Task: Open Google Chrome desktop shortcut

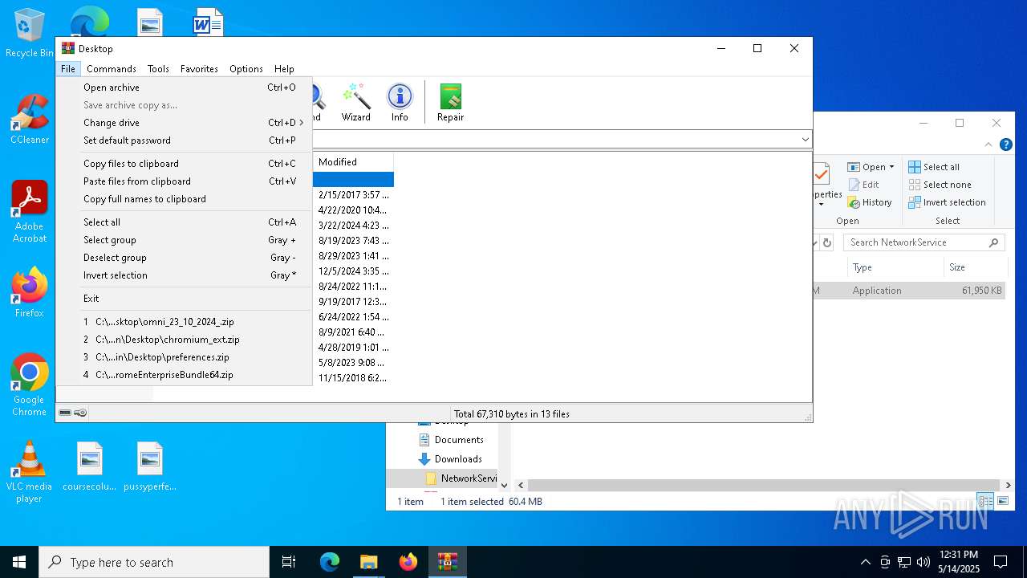Action: (30, 385)
